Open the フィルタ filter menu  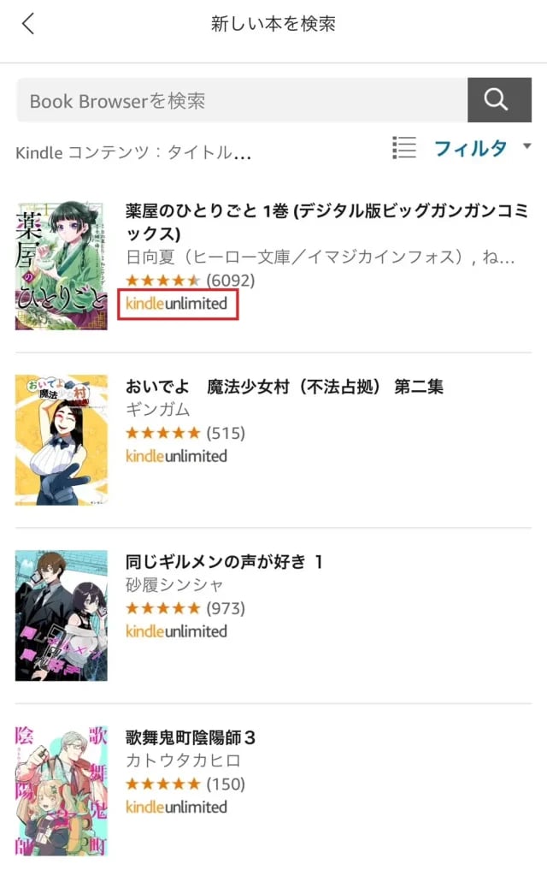[471, 148]
